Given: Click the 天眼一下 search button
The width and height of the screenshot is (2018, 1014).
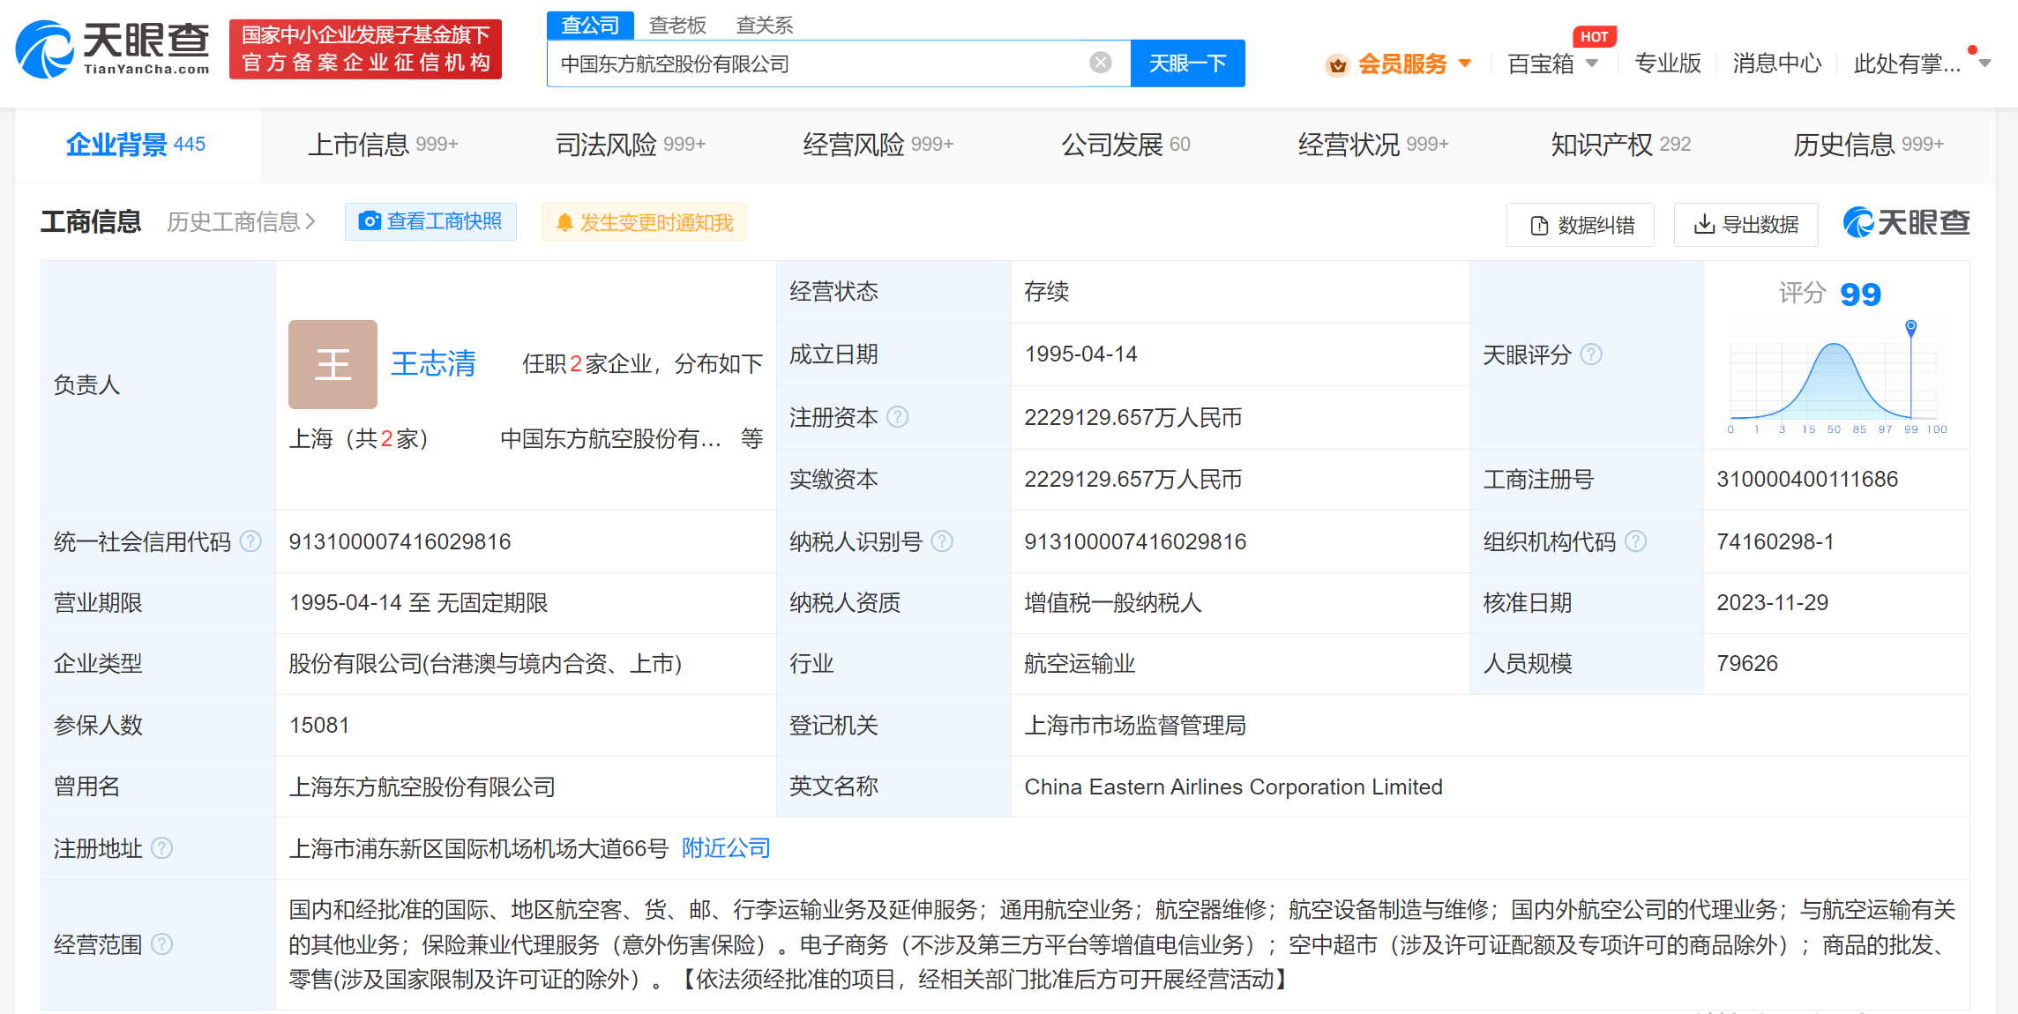Looking at the screenshot, I should 1187,63.
